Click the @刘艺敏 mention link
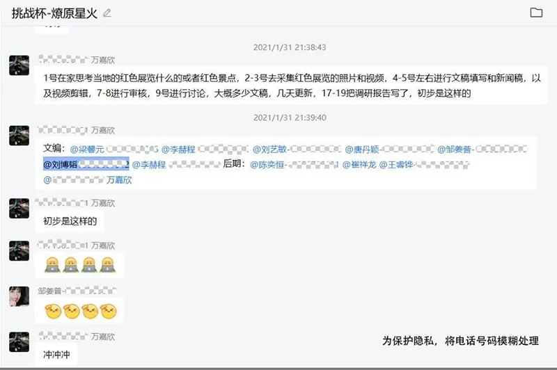557x370 pixels. click(269, 150)
